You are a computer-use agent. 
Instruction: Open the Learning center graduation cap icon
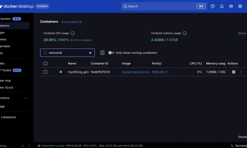click(x=231, y=6)
